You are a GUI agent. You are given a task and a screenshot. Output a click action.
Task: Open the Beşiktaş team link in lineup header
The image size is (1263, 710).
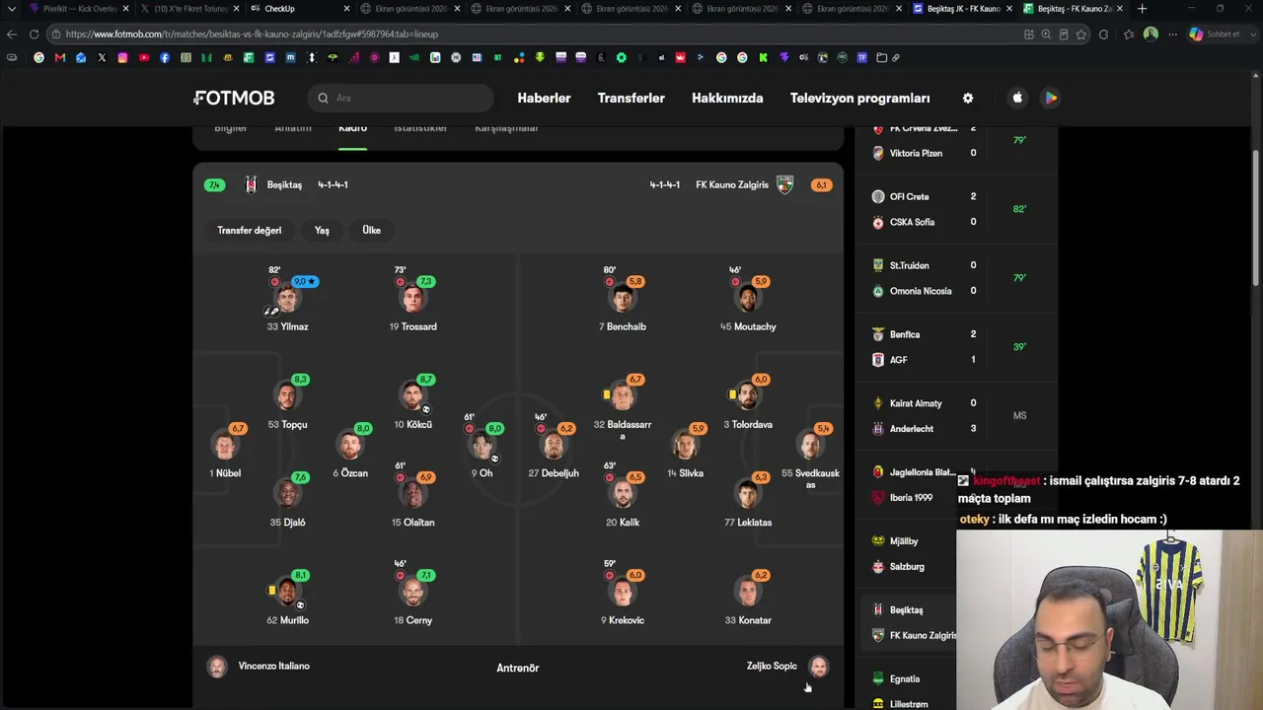[x=284, y=184]
